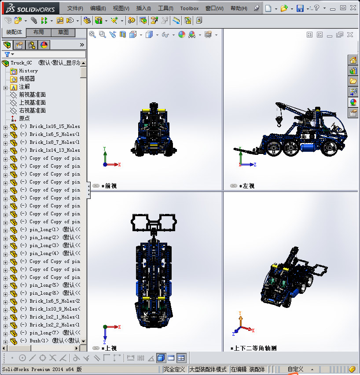Image resolution: width=360 pixels, height=375 pixels.
Task: Select the 前视基准面 tree item
Action: pos(32,95)
